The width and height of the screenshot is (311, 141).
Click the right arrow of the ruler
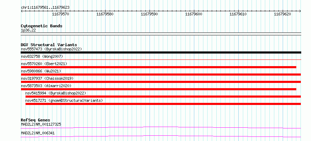300,11
